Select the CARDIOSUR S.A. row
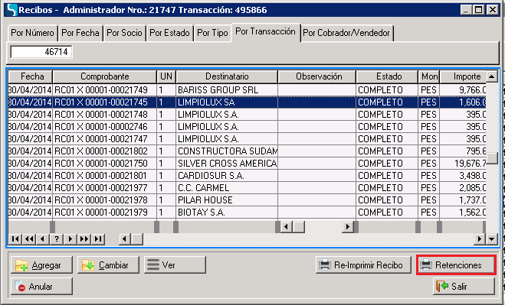The height and width of the screenshot is (305, 505). 247,176
